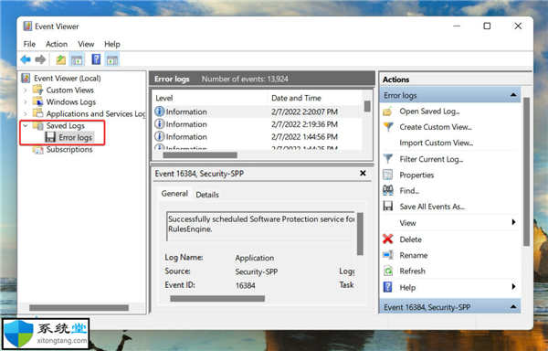
Task: Open the Action menu
Action: [x=57, y=44]
